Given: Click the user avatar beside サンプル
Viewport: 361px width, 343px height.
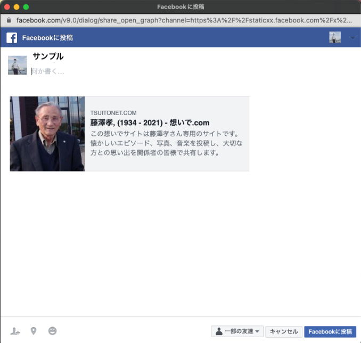Looking at the screenshot, I should point(18,65).
